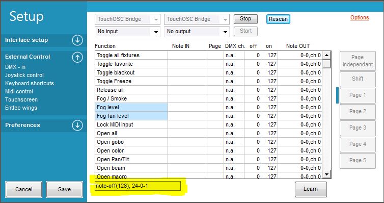Click the Rescan button
Image resolution: width=384 pixels, height=203 pixels.
pyautogui.click(x=278, y=19)
